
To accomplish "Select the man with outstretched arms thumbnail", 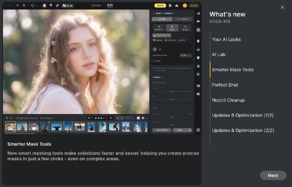I will (x=57, y=127).
